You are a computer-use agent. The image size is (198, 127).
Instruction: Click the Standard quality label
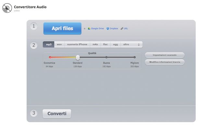point(78,63)
